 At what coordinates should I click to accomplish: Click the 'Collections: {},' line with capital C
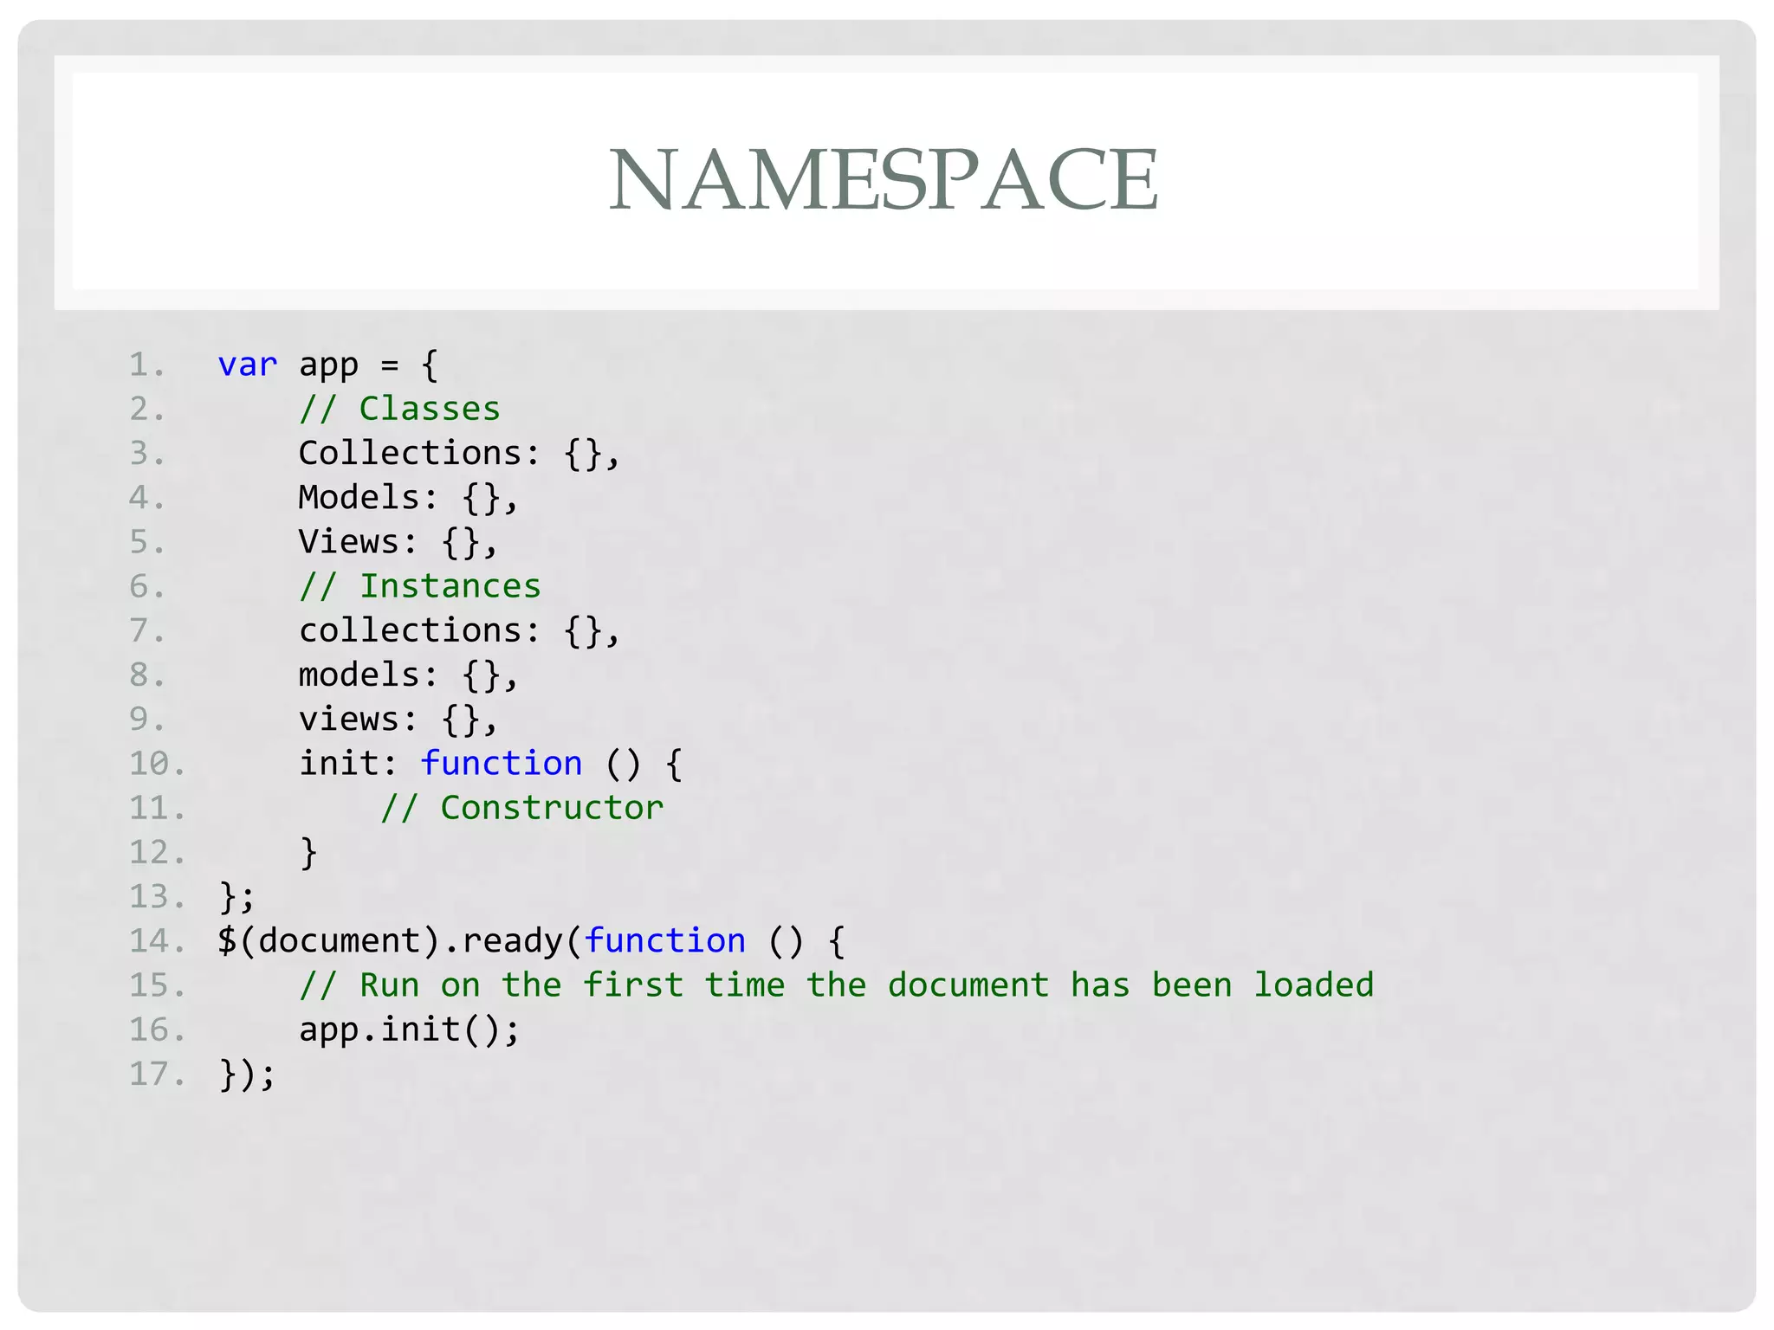pyautogui.click(x=459, y=454)
